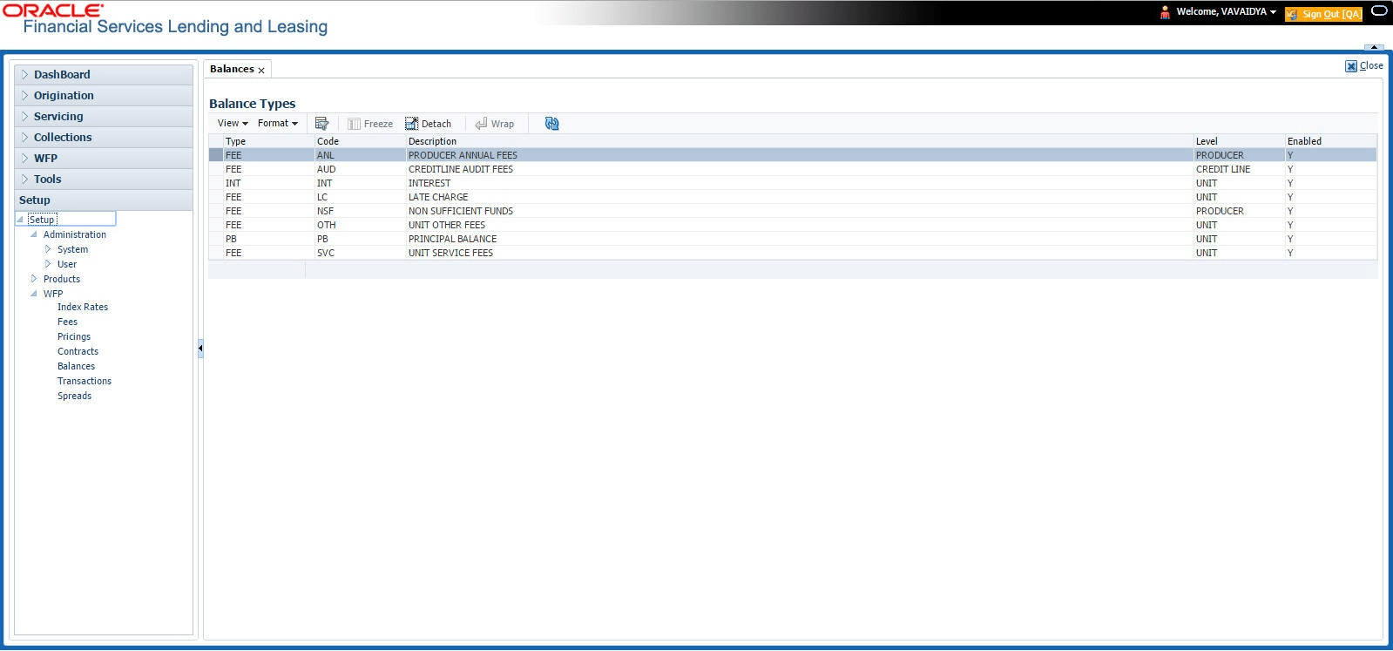Click the ANL code cell
This screenshot has height=651, width=1393.
(x=360, y=155)
